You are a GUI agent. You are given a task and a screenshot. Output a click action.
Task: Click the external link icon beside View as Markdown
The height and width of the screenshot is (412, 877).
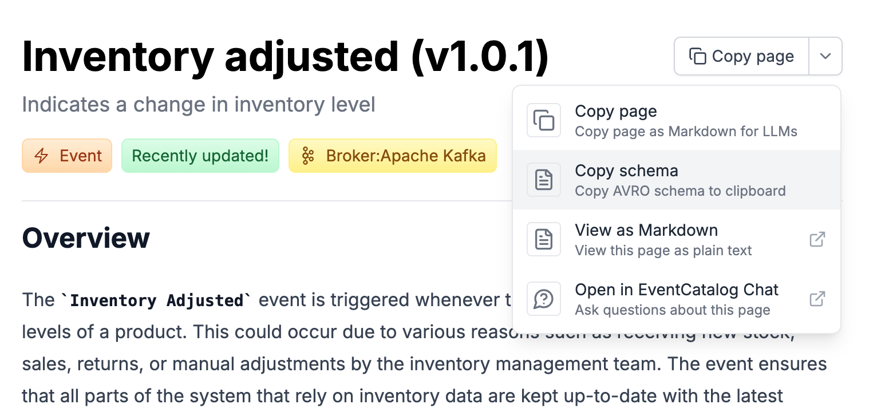tap(817, 239)
